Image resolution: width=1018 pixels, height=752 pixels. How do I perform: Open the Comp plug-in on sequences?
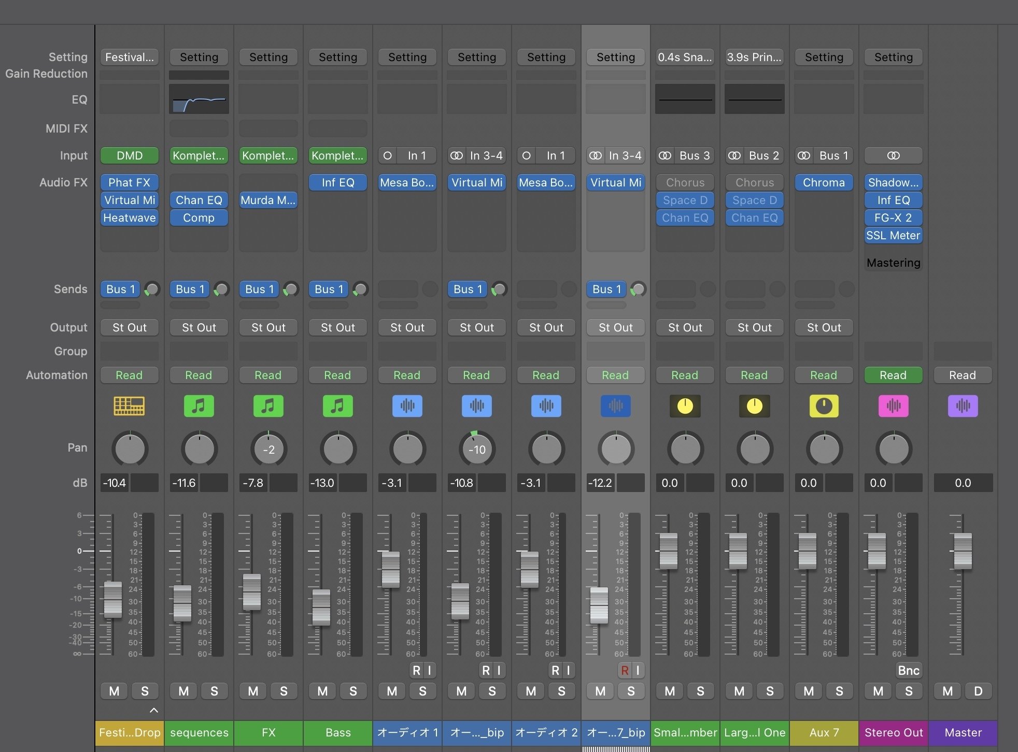tap(199, 218)
